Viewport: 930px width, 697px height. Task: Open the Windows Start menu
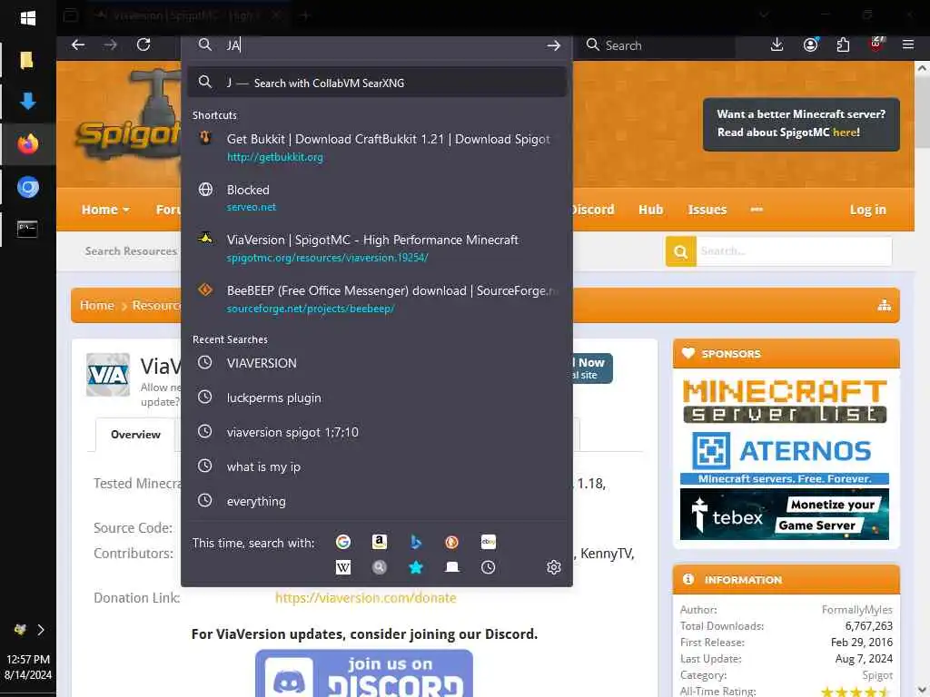27,18
